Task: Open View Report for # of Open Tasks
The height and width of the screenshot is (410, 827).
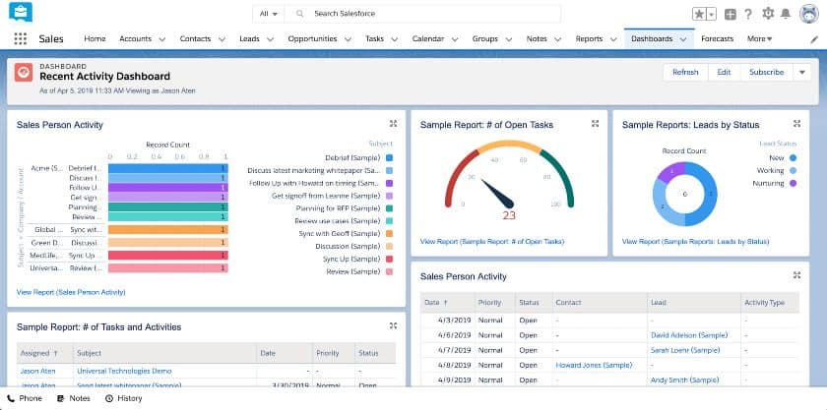Action: click(492, 241)
